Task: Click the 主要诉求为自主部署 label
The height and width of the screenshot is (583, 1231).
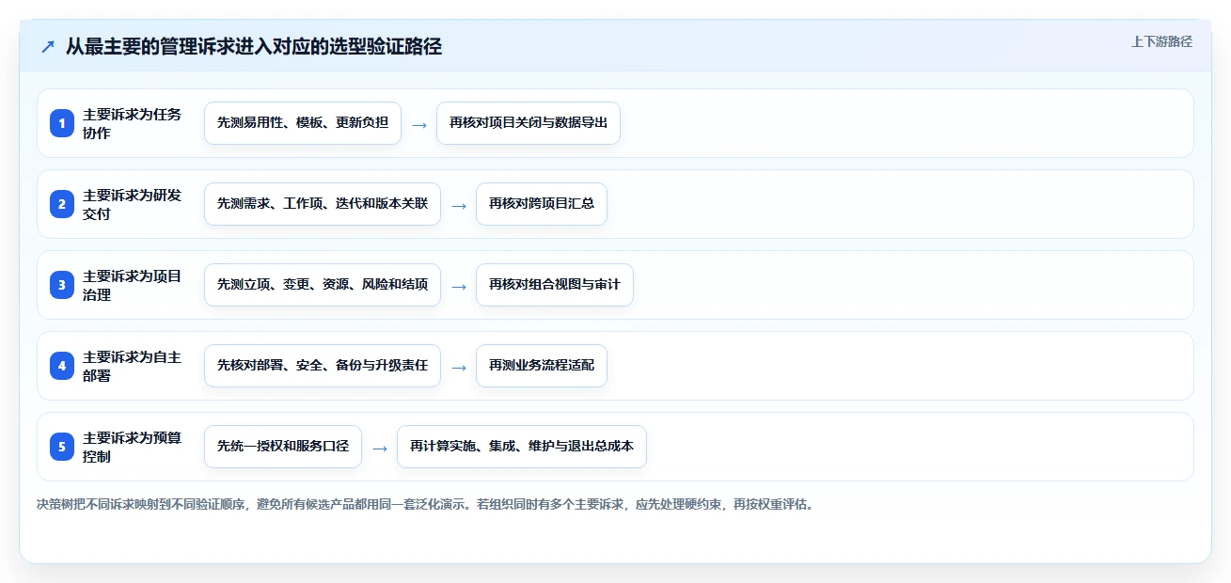Action: 133,366
